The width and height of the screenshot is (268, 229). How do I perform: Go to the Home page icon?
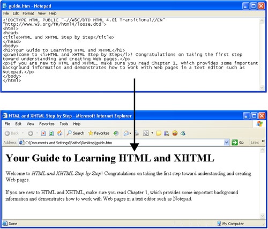59,133
